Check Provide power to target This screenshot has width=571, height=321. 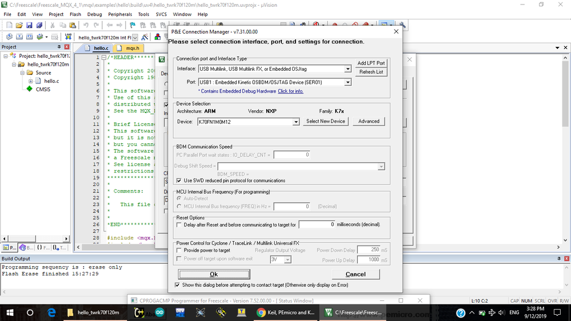179,250
